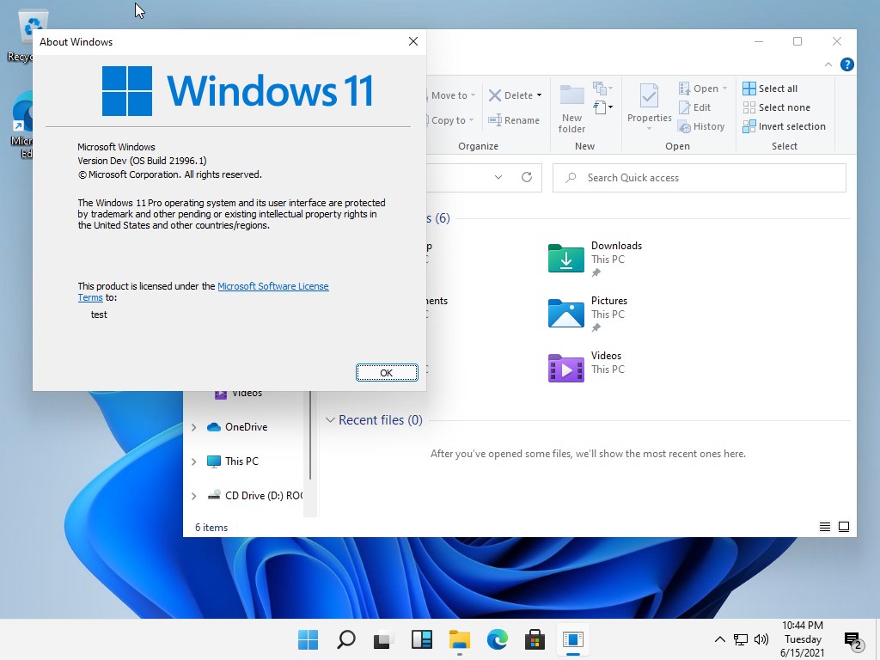Screen dimensions: 880x660
Task: Switch to large thumbnails view in status bar
Action: point(843,527)
